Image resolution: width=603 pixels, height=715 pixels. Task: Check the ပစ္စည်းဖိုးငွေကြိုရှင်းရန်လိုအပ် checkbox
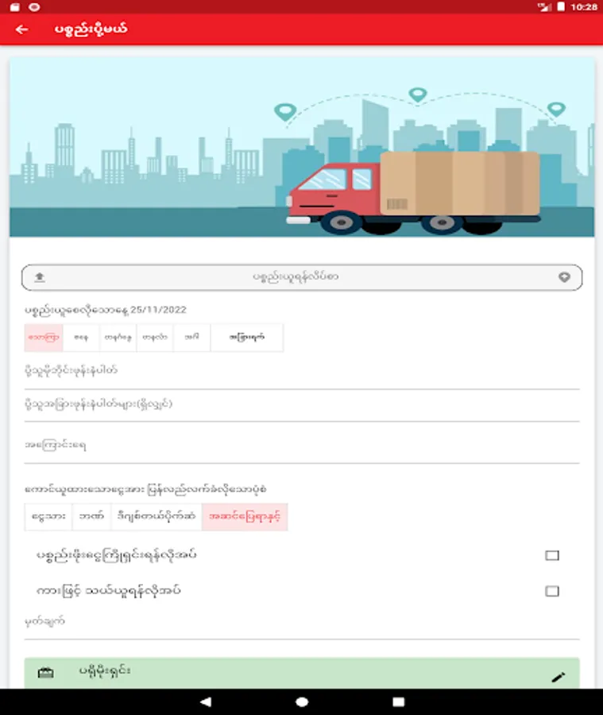pyautogui.click(x=552, y=555)
